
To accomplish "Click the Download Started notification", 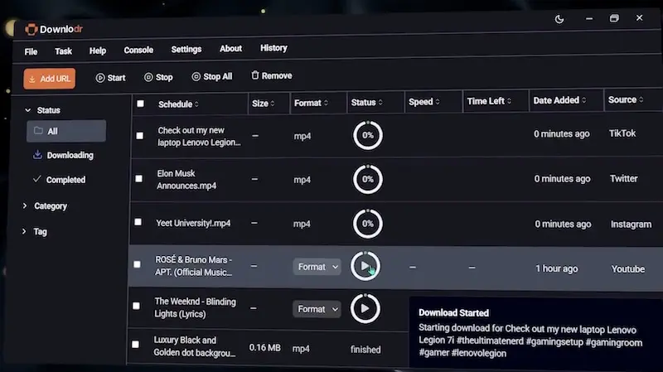I will [x=535, y=332].
